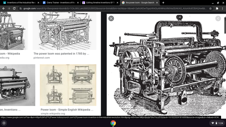The image size is (226, 127).
Task: Select the power loom Google Search tab
Action: click(139, 2)
